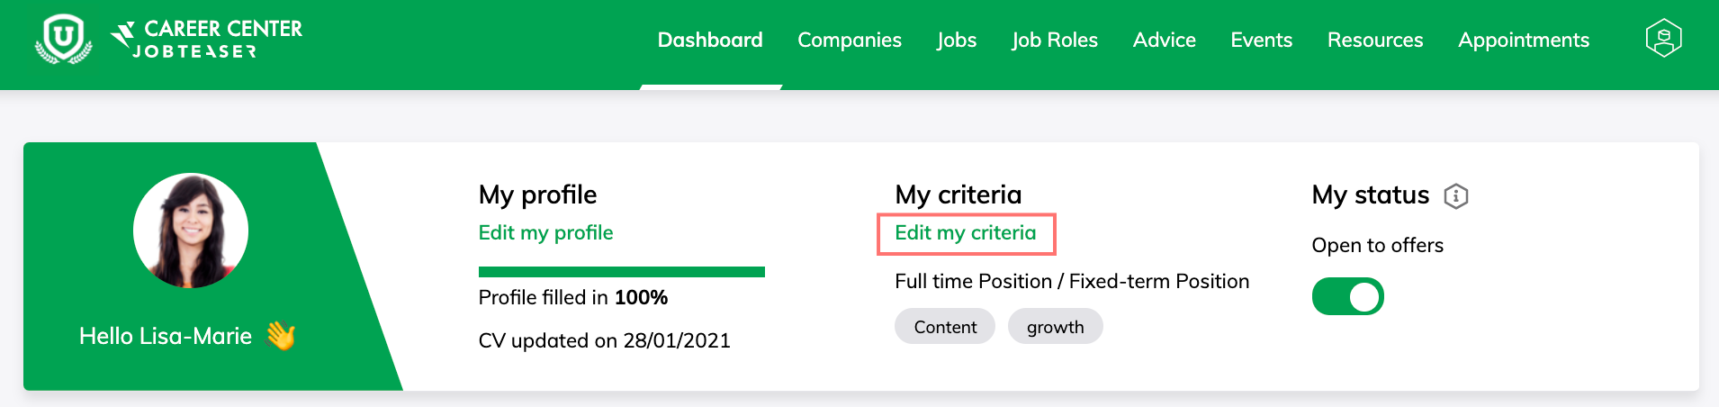Open the Appointments page

coord(1523,40)
